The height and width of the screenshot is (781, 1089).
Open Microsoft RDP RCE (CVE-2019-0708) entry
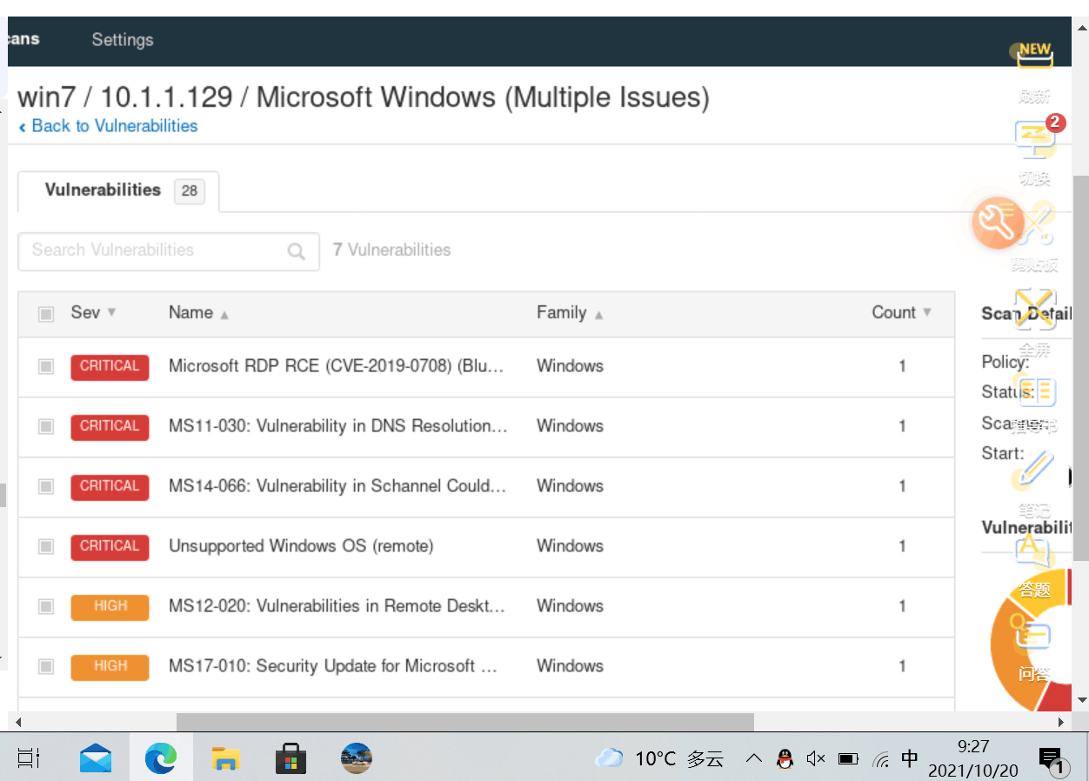tap(337, 366)
